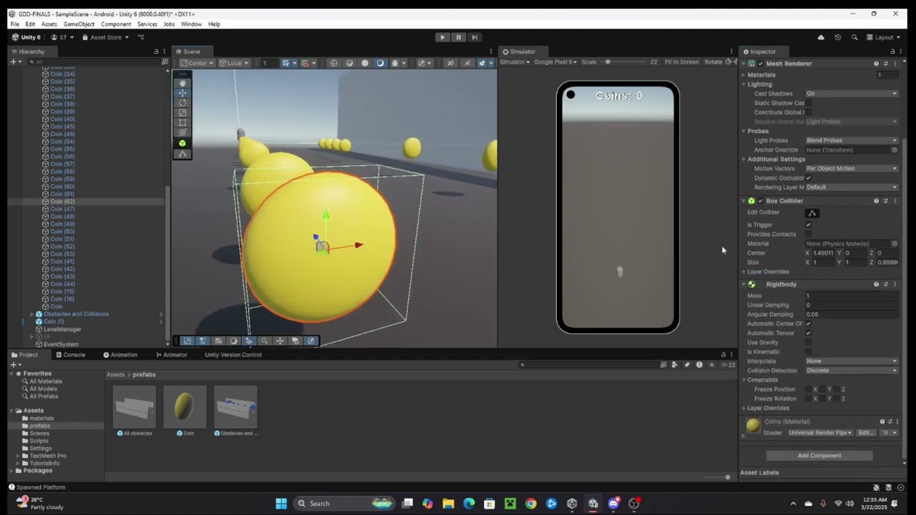Enable the Is Kinematic checkbox
Viewport: 916px width, 515px height.
809,352
